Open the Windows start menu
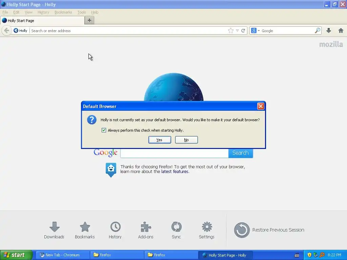The height and width of the screenshot is (260, 347). pyautogui.click(x=16, y=255)
